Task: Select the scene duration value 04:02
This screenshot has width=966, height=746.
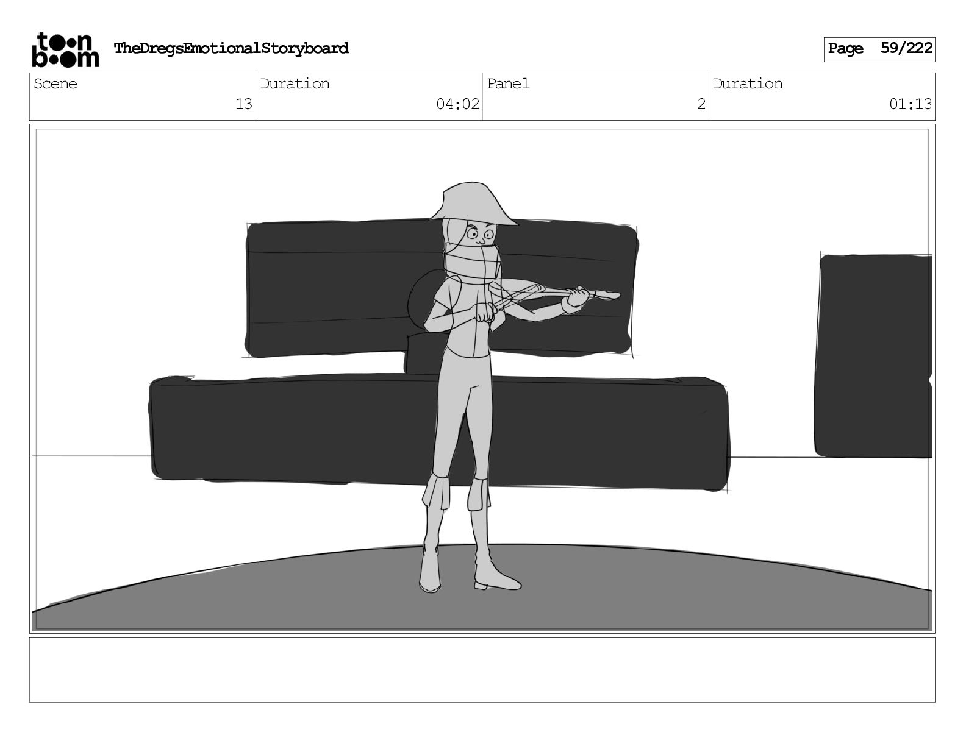Action: 457,104
